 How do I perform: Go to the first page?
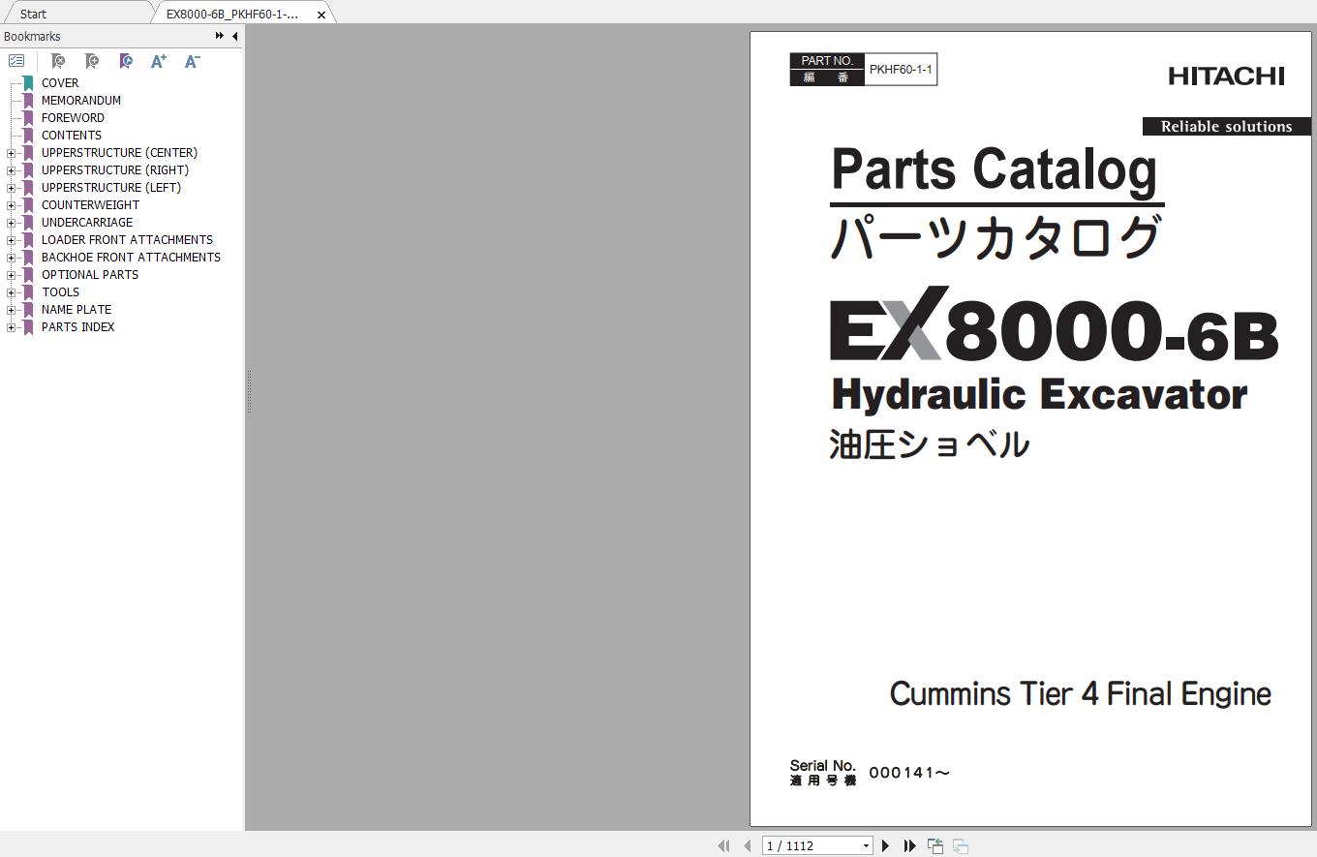click(x=723, y=845)
